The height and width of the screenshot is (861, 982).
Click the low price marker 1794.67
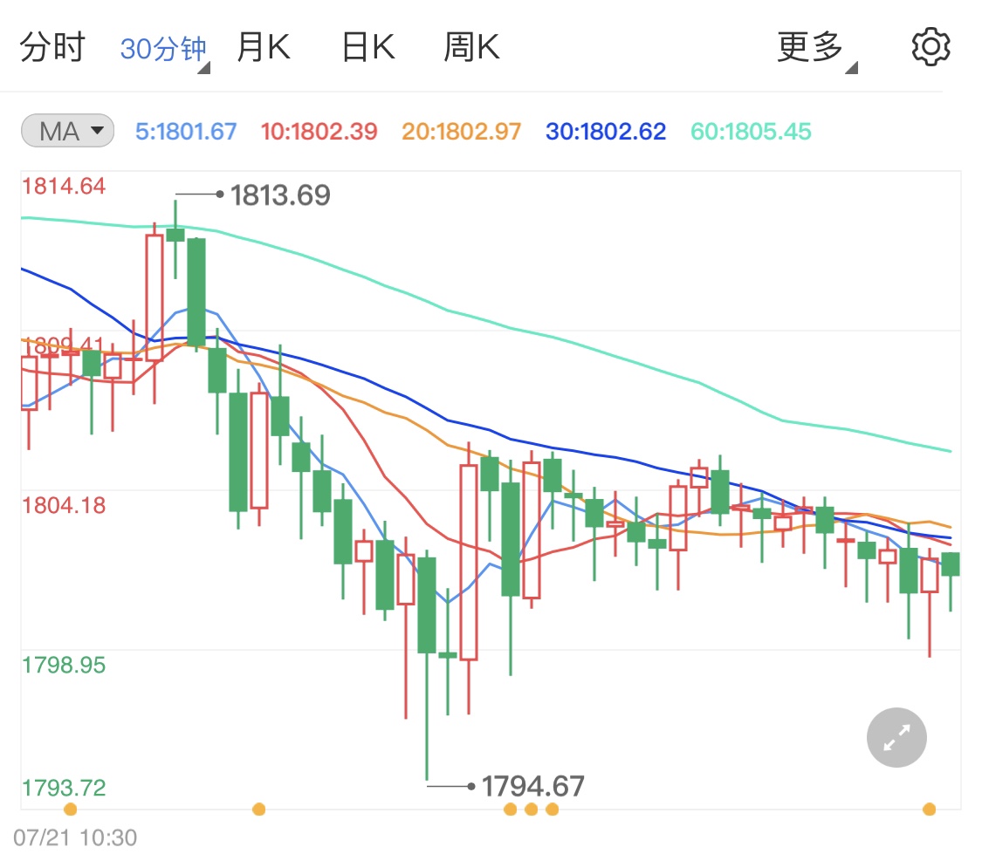[x=533, y=786]
